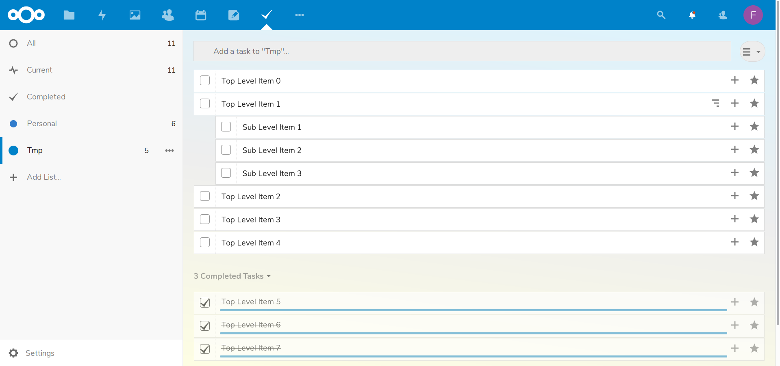Mark Sub Level Item 1 as done
The height and width of the screenshot is (366, 780).
(x=226, y=127)
